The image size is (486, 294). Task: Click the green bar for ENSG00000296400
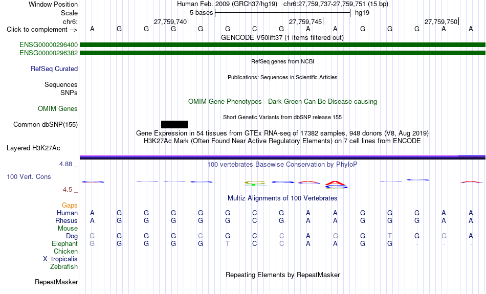point(283,45)
